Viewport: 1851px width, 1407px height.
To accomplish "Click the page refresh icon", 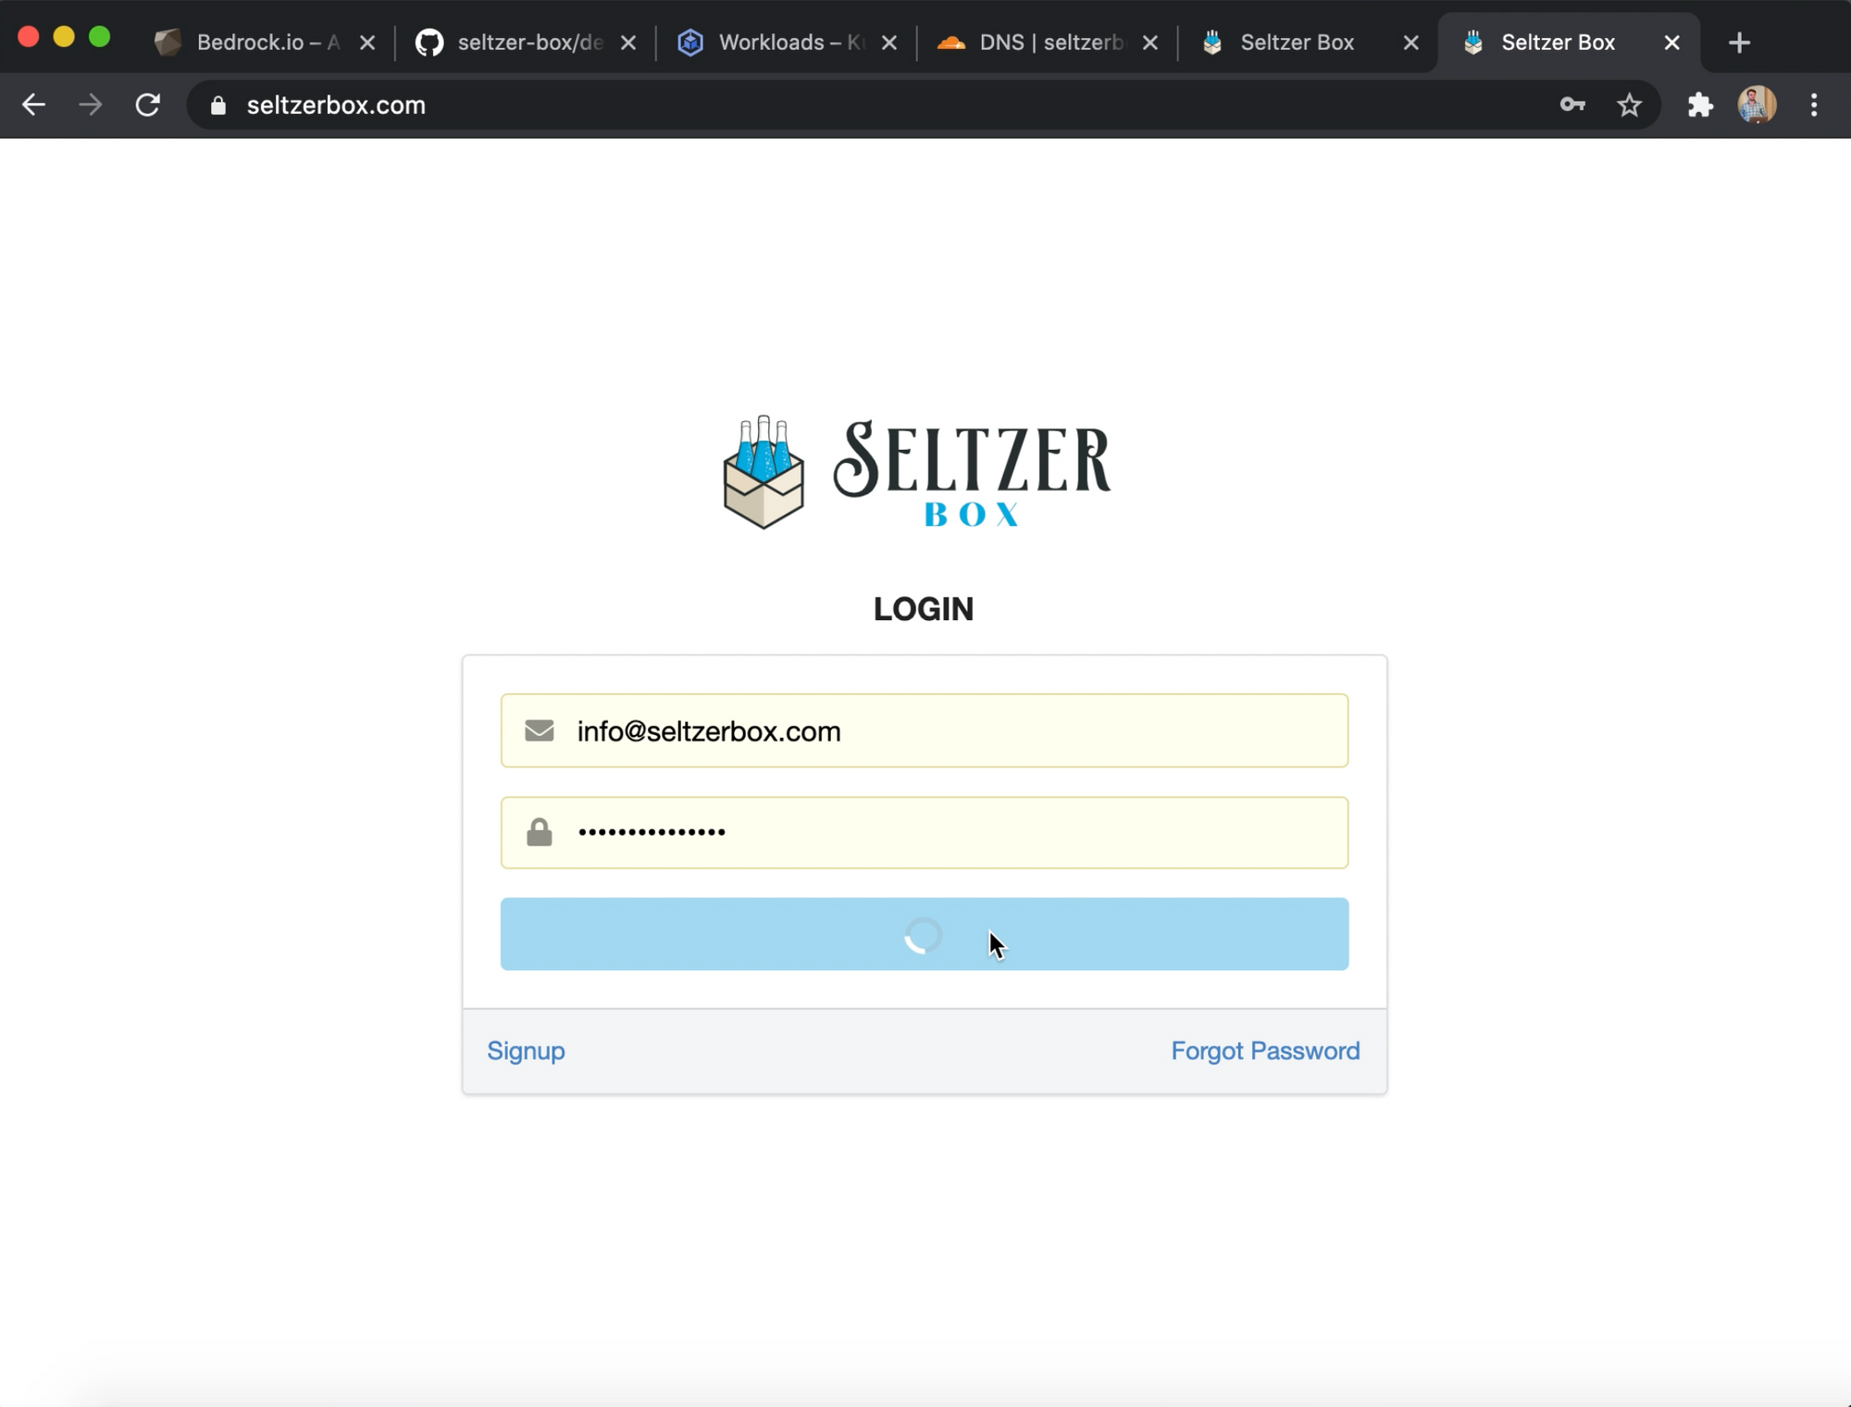I will 146,105.
